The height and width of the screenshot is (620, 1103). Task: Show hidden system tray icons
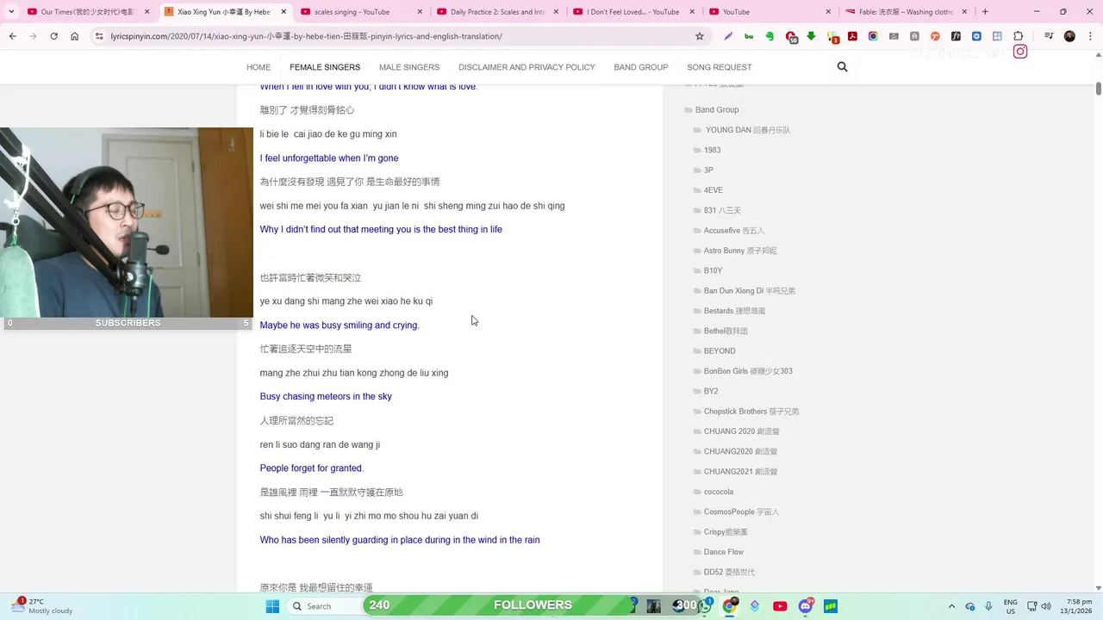[x=951, y=606]
